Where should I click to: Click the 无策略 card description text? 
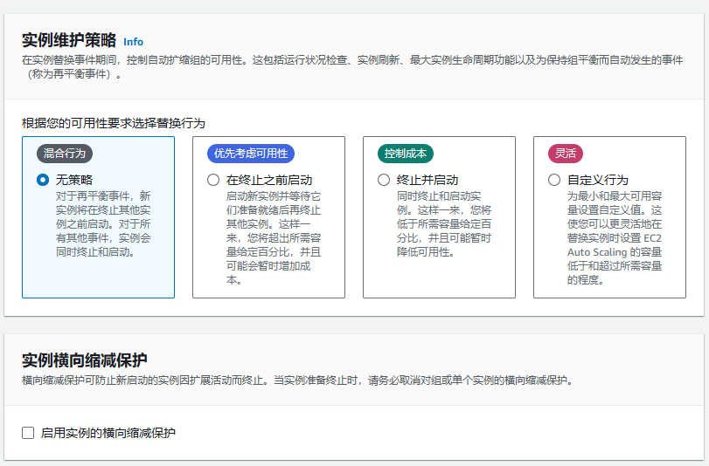click(x=103, y=224)
